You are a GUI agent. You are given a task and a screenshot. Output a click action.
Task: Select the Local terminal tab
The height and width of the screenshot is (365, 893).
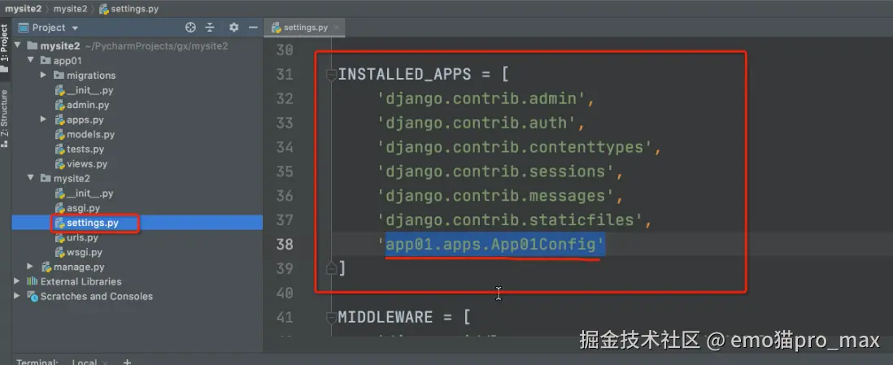coord(84,362)
